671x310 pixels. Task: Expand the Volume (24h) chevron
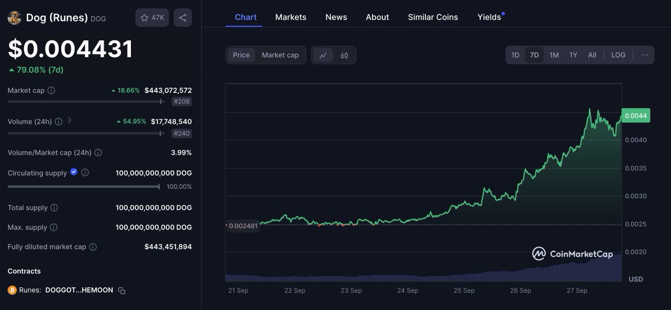(69, 120)
